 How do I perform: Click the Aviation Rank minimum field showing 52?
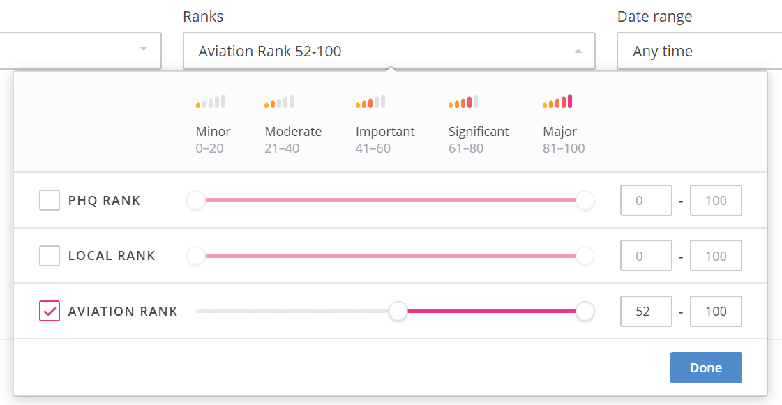(x=646, y=312)
